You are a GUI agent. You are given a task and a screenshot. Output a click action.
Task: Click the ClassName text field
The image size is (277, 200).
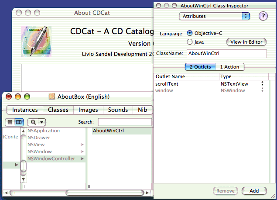click(x=226, y=53)
